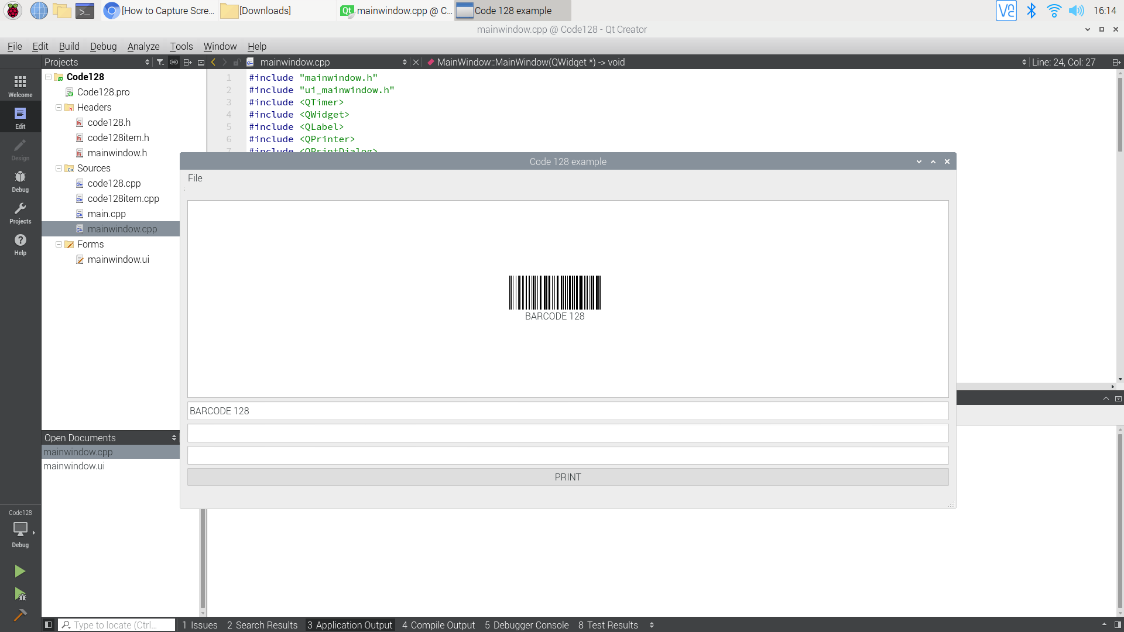Open the Welcome mode
The image size is (1124, 632).
pyautogui.click(x=20, y=85)
